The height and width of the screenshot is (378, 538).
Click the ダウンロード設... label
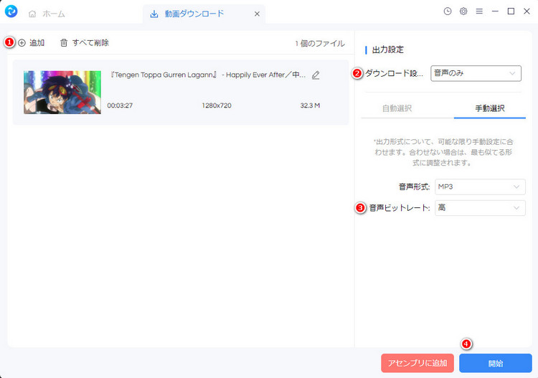point(394,73)
